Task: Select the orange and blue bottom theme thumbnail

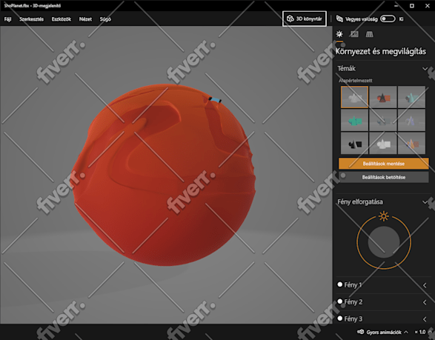Action: pos(411,143)
